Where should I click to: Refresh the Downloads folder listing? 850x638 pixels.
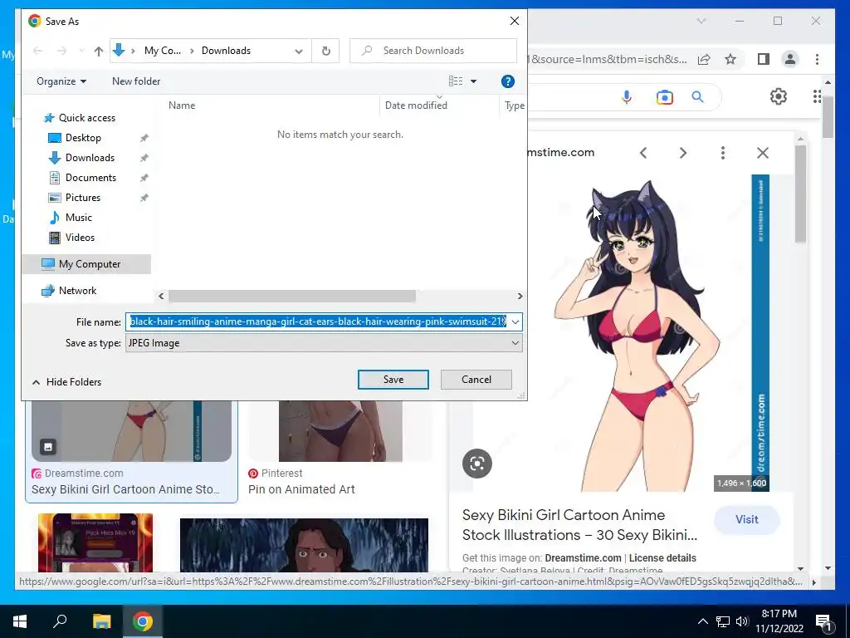[325, 51]
